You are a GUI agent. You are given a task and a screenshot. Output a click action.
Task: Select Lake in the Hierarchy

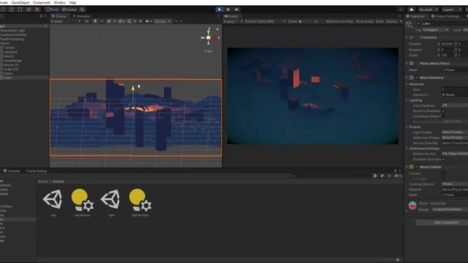8,77
